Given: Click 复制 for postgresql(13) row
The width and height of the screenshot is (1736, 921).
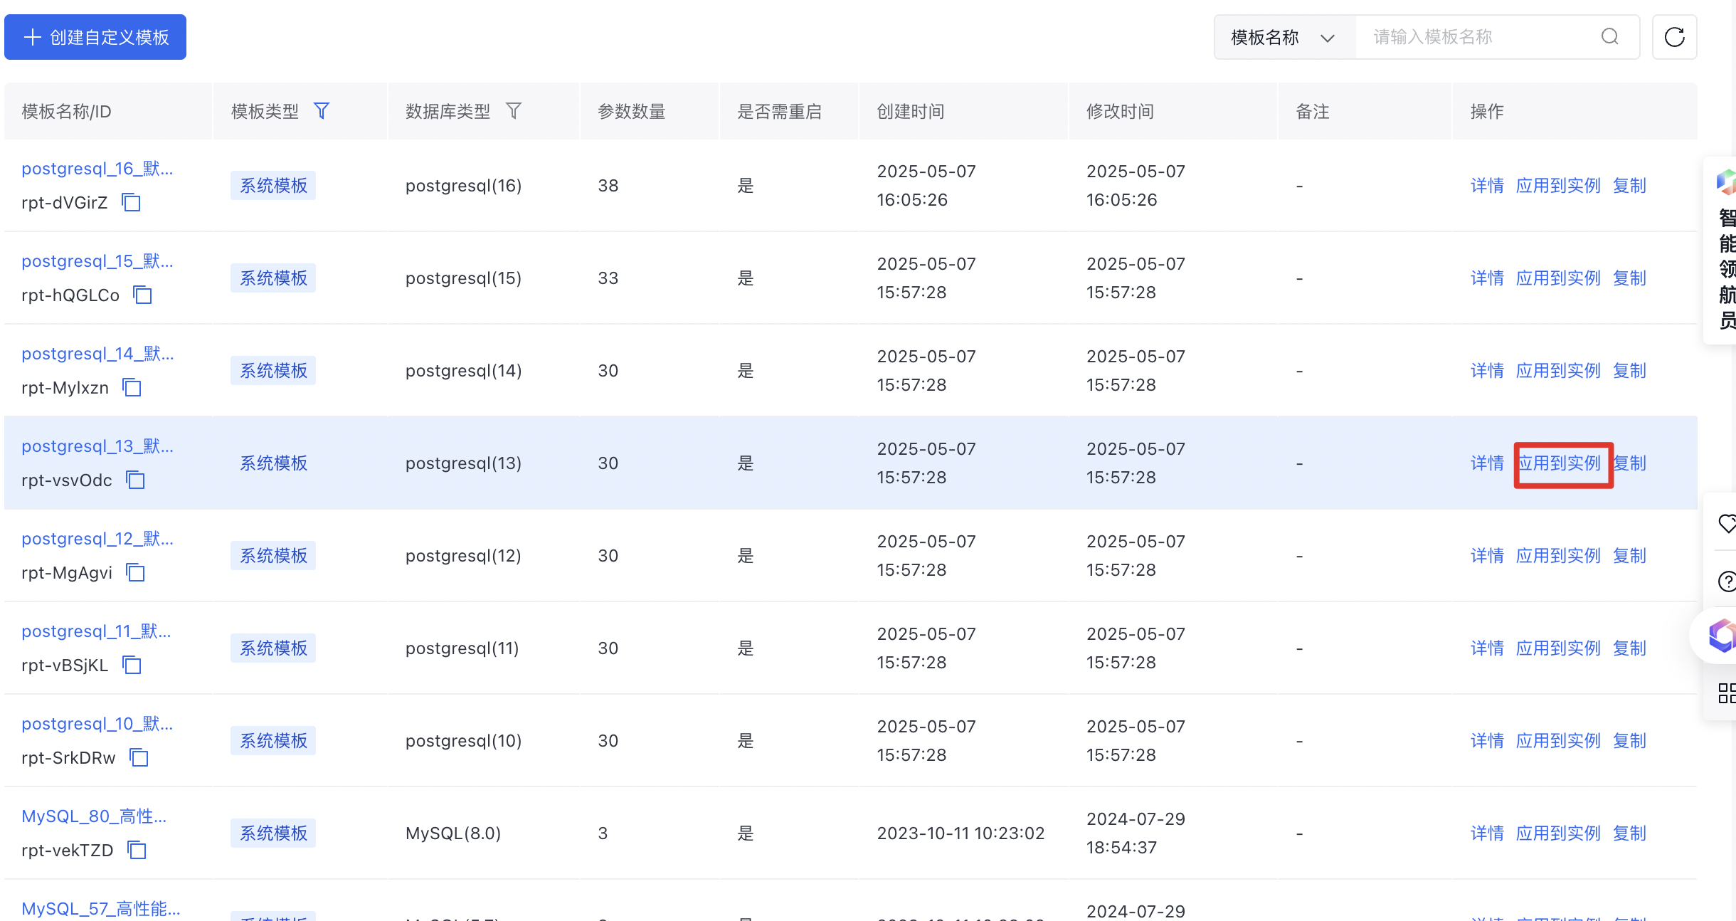Looking at the screenshot, I should pos(1629,463).
